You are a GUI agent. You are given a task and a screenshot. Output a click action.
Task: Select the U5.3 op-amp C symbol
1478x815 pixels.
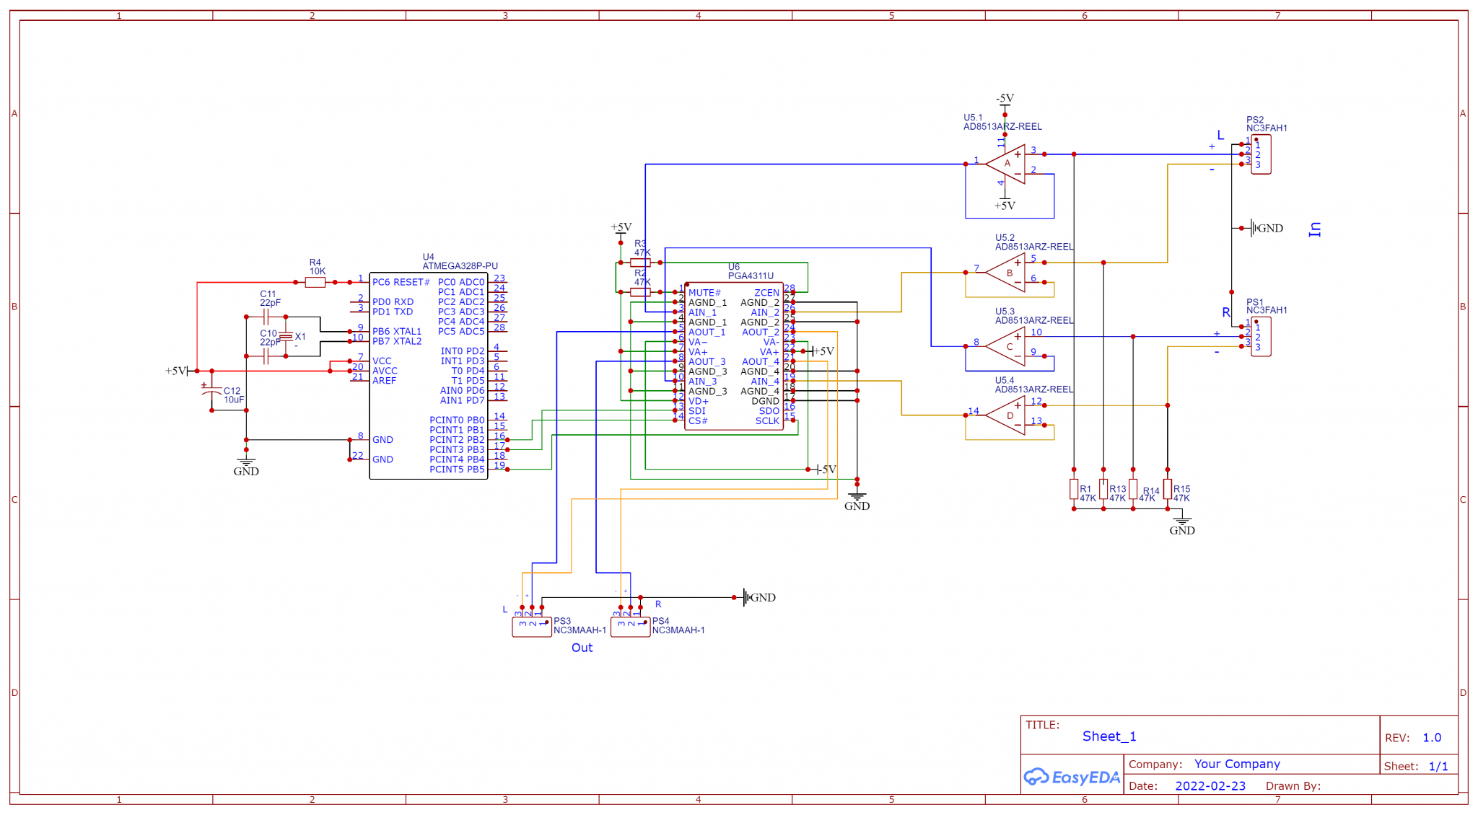(x=1005, y=346)
